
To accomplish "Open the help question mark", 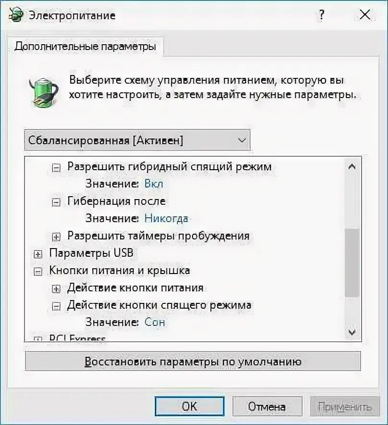I will (321, 14).
